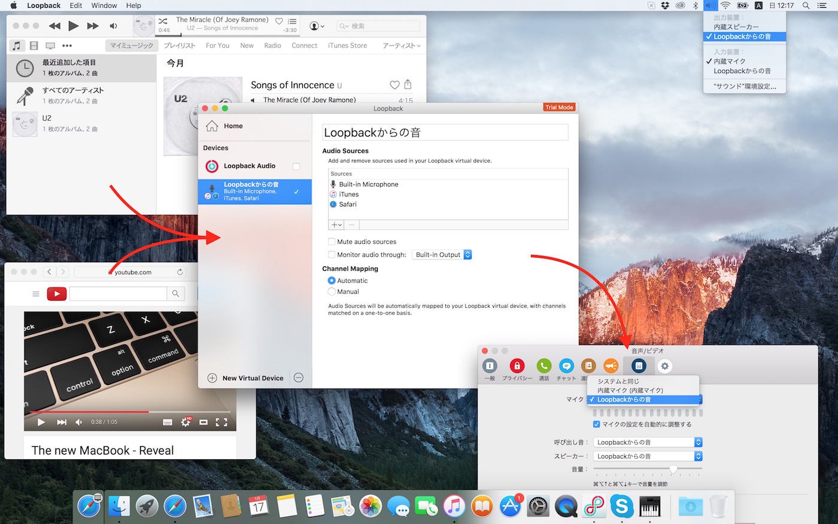
Task: Open the Window menu in the menu bar
Action: (104, 5)
